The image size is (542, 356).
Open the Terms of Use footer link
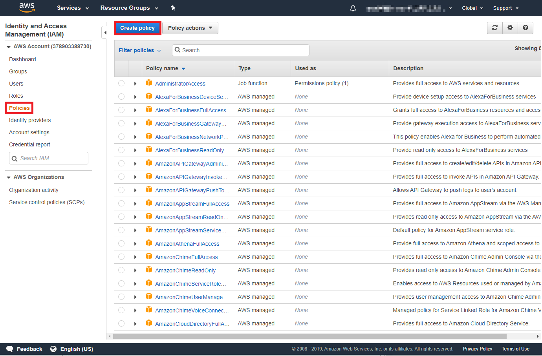(x=516, y=349)
